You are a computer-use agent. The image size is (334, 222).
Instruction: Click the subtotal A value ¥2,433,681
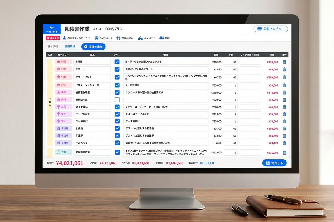tap(141, 163)
